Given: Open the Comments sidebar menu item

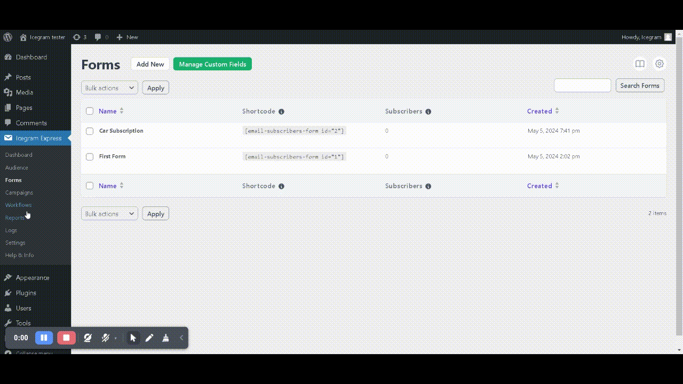Looking at the screenshot, I should tap(31, 123).
